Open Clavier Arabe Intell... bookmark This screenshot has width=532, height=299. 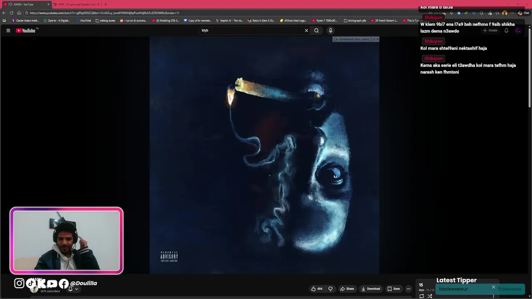point(25,20)
